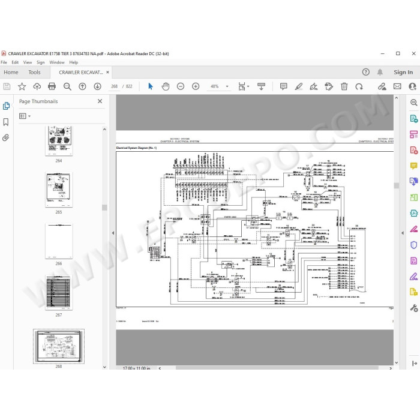The width and height of the screenshot is (420, 420).
Task: Open thumbnail options dropdown
Action: [x=25, y=116]
